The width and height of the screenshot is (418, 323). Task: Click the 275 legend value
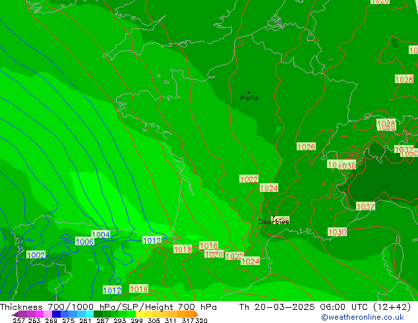pyautogui.click(x=69, y=320)
